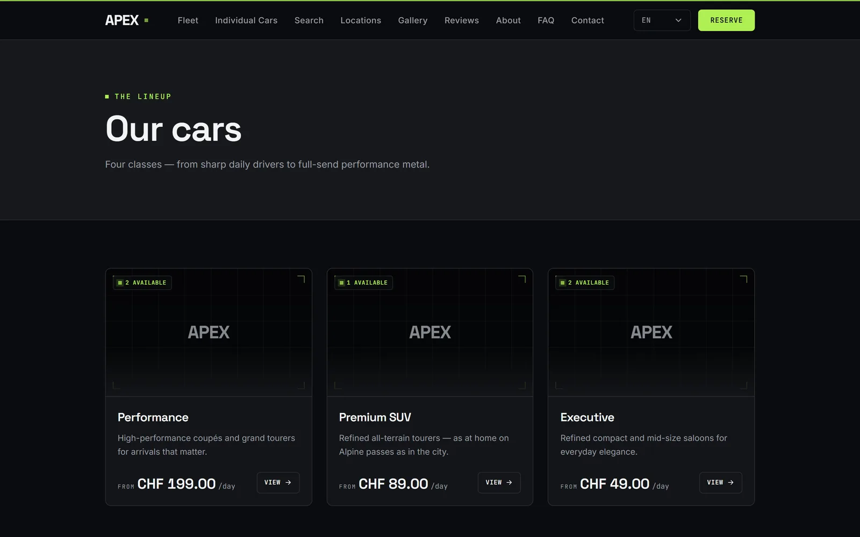The image size is (860, 537).
Task: Click the Premium SUV card title
Action: [375, 417]
